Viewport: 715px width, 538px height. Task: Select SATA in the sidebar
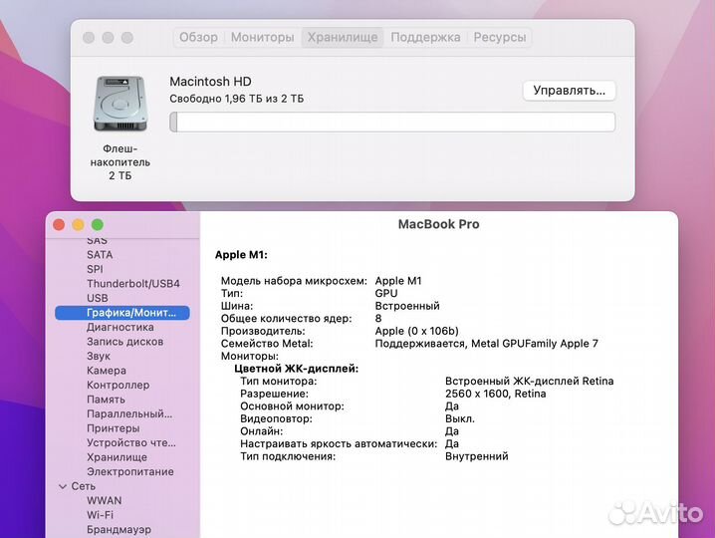pyautogui.click(x=100, y=255)
